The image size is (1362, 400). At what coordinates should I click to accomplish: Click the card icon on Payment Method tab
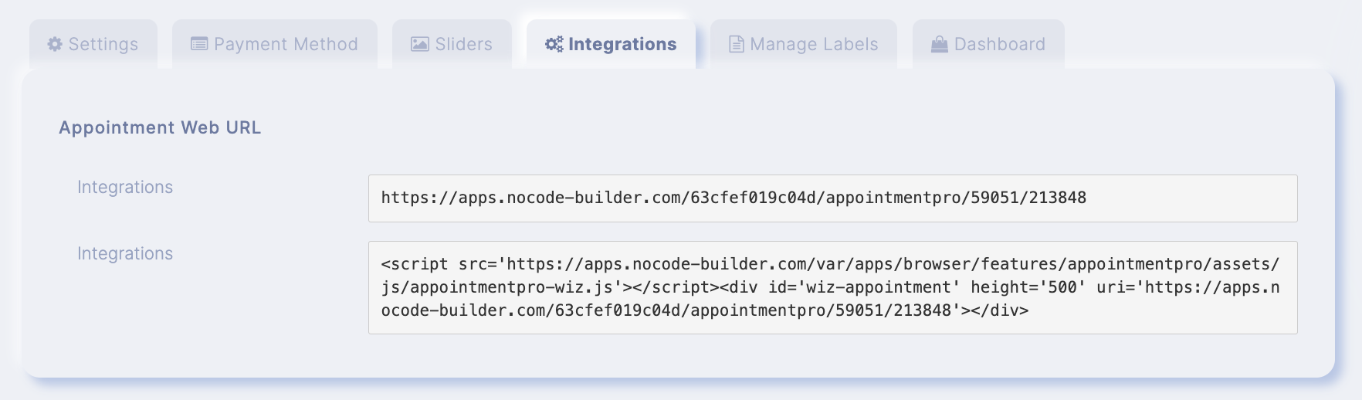coord(199,44)
